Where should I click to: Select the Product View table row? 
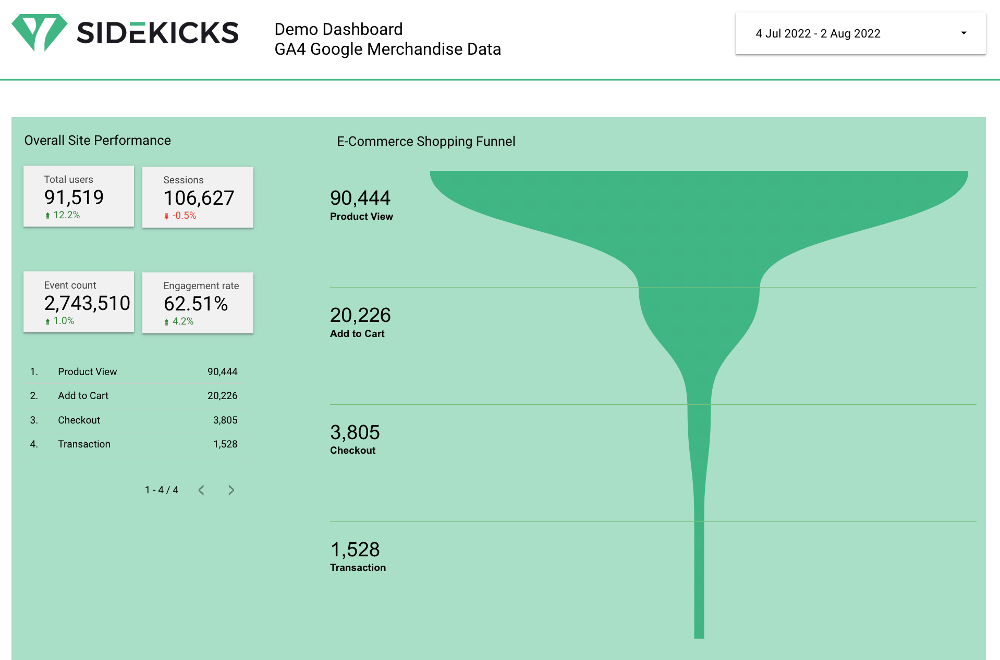point(133,372)
